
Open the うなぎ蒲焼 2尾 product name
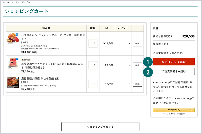[40, 79]
